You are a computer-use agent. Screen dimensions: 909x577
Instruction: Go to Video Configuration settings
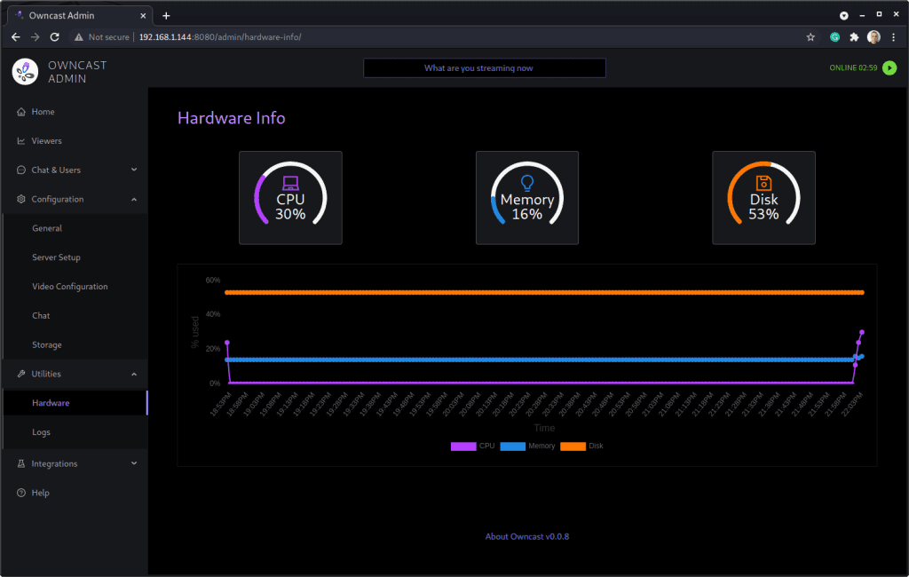pos(70,287)
